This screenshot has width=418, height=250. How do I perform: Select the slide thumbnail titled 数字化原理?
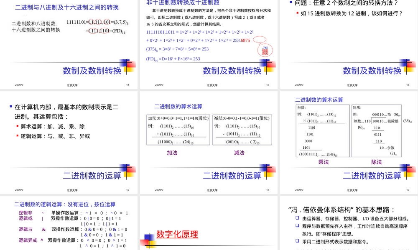tap(209, 223)
